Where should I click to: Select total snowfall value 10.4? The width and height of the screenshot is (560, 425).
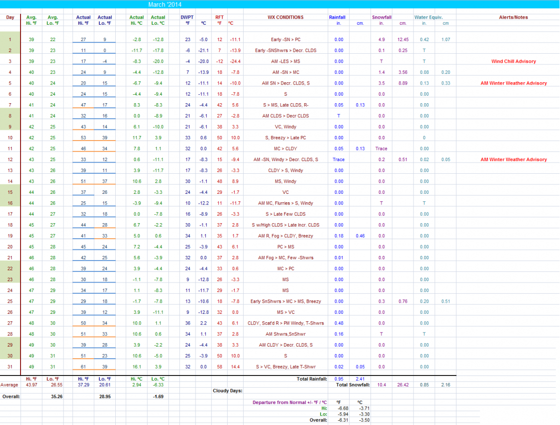tap(381, 385)
